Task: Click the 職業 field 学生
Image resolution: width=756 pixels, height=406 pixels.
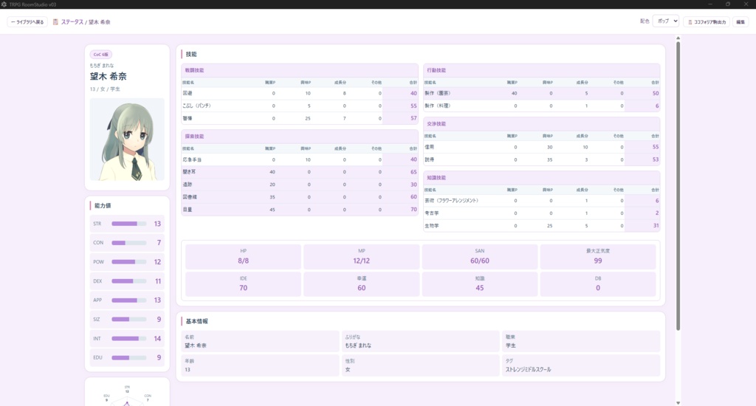Action: [x=581, y=341]
